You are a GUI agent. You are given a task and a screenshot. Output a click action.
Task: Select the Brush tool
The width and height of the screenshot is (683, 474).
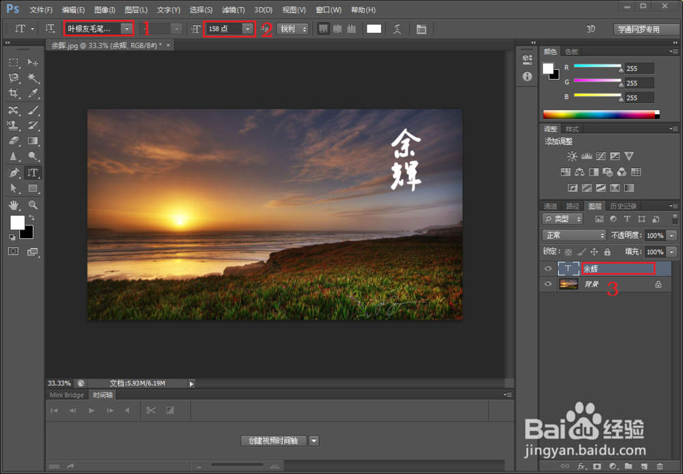coord(33,110)
